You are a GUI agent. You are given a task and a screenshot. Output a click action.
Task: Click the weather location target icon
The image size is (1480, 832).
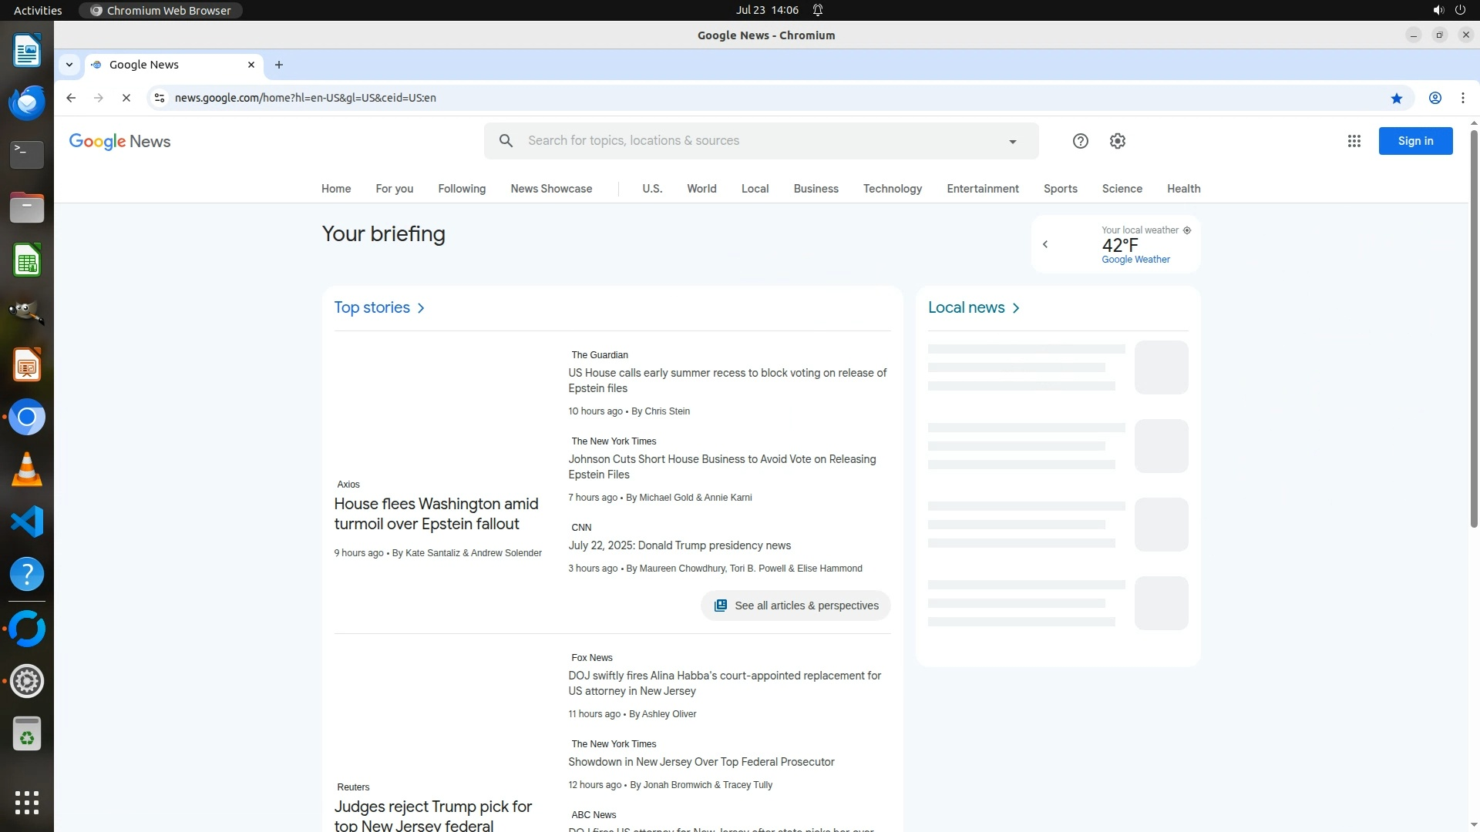click(1186, 230)
